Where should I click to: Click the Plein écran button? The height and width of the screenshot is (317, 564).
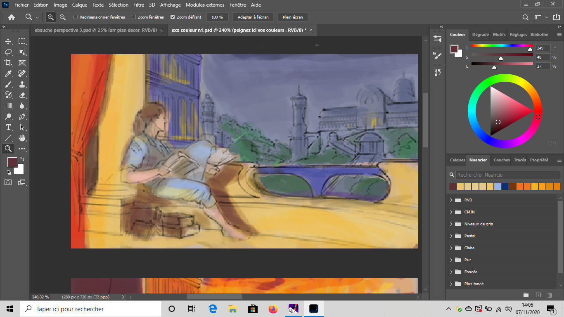[x=293, y=17]
